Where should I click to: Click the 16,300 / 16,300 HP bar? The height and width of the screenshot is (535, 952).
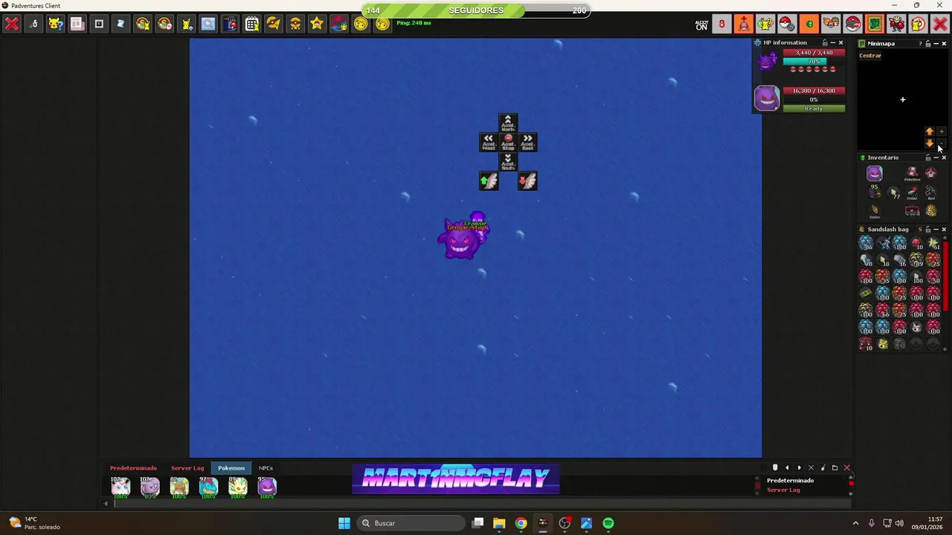click(x=814, y=91)
